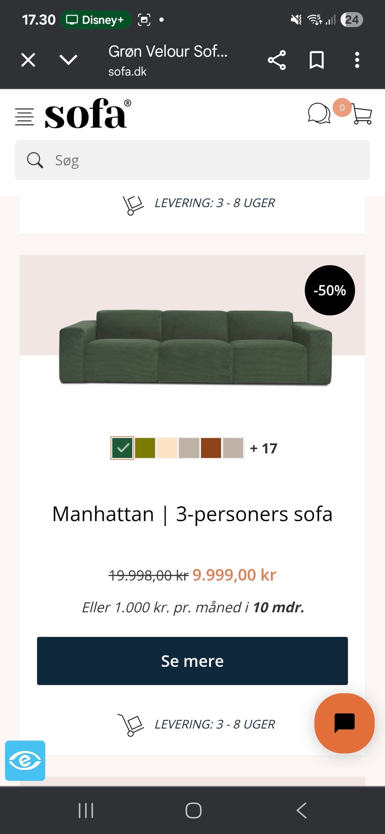The width and height of the screenshot is (385, 834).
Task: Close the browser custom tab
Action: pyautogui.click(x=28, y=60)
